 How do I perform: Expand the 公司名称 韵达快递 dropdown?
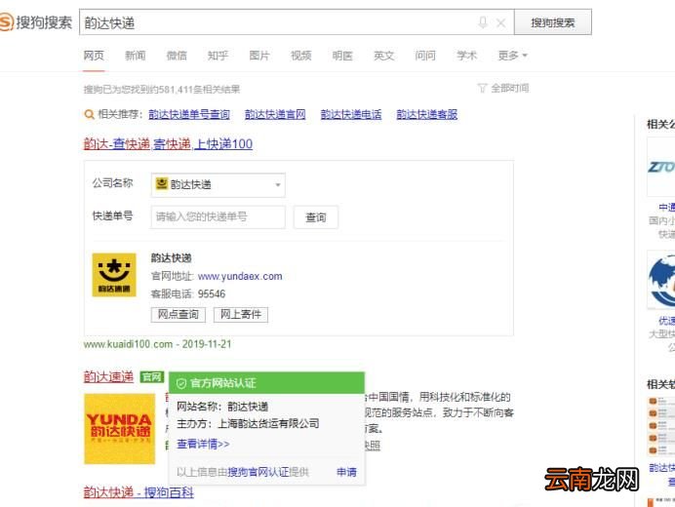point(218,184)
